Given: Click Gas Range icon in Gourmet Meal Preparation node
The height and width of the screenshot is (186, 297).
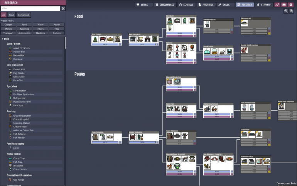Looking at the screenshot, I should pos(244,50).
